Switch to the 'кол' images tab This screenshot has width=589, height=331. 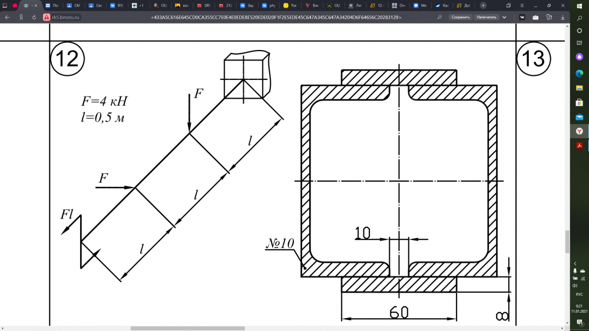(182, 6)
